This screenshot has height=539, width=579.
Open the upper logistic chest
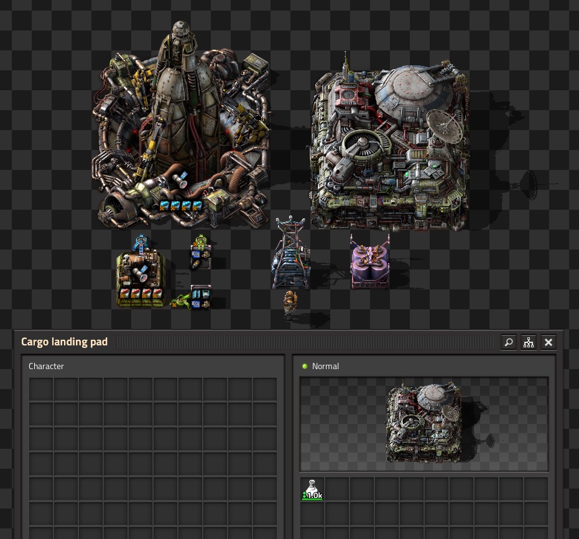(x=201, y=257)
